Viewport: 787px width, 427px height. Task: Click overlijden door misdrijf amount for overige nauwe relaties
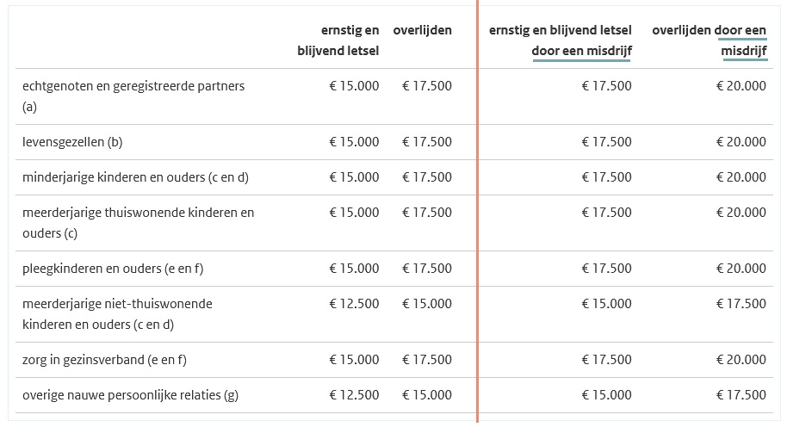tap(741, 395)
